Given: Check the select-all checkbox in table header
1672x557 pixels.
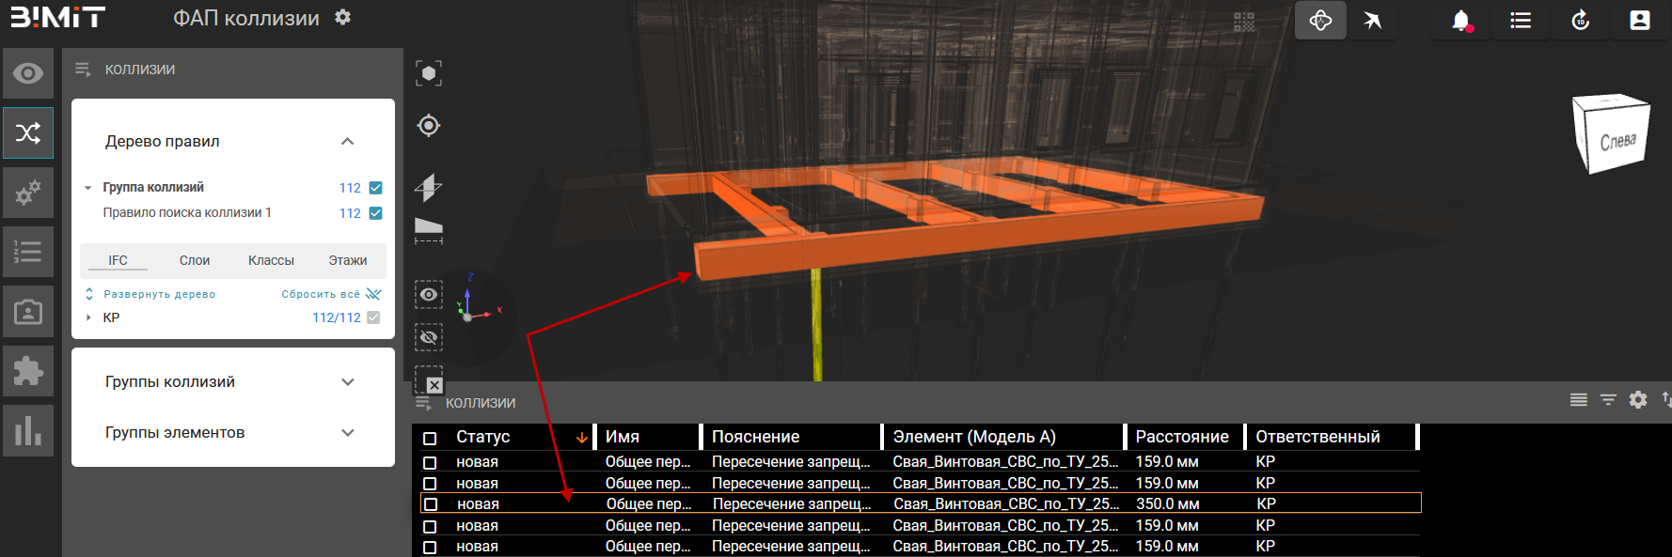Looking at the screenshot, I should 430,438.
